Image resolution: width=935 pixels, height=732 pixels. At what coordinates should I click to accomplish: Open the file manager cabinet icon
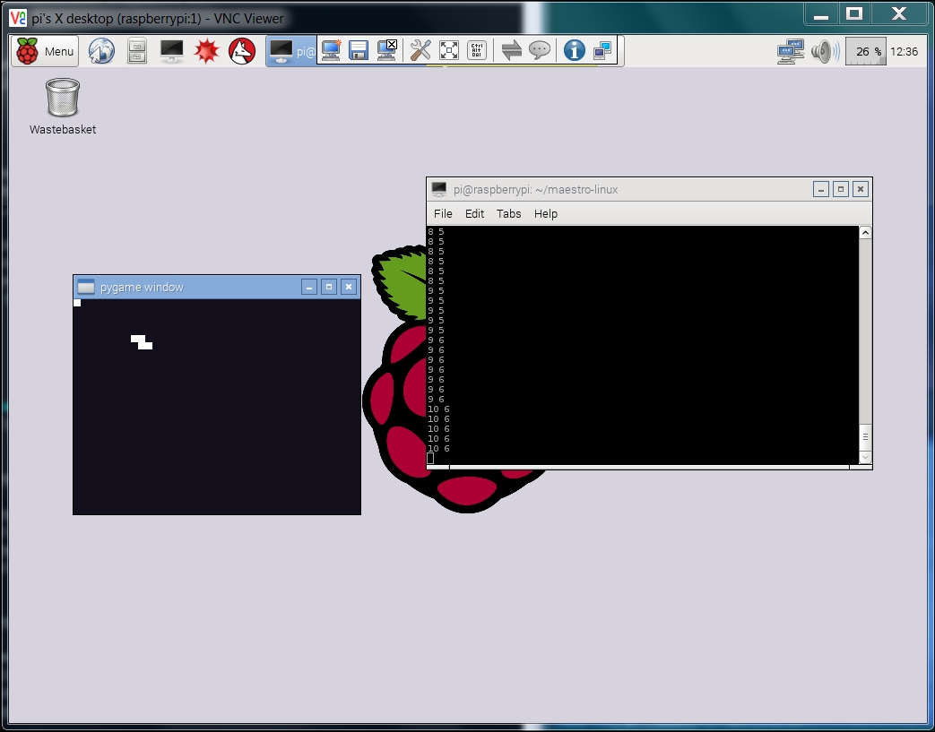click(136, 51)
